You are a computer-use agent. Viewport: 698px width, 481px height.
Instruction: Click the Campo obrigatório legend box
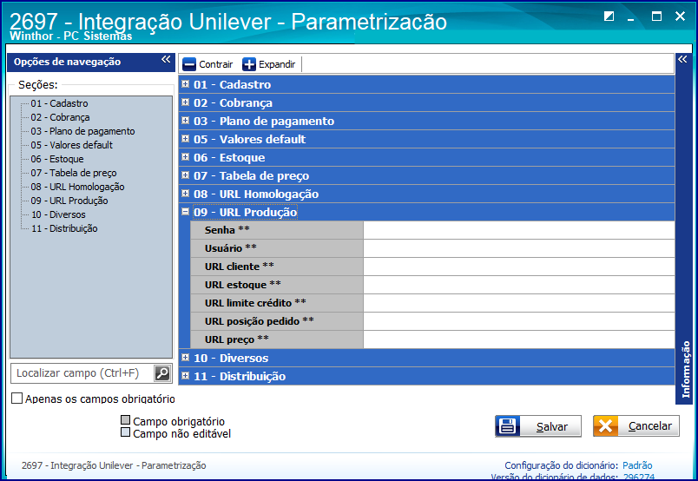coord(126,420)
